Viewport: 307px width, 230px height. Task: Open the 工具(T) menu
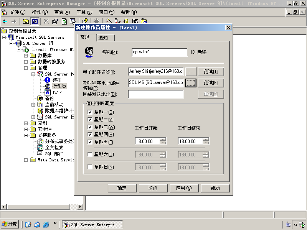tap(84, 12)
